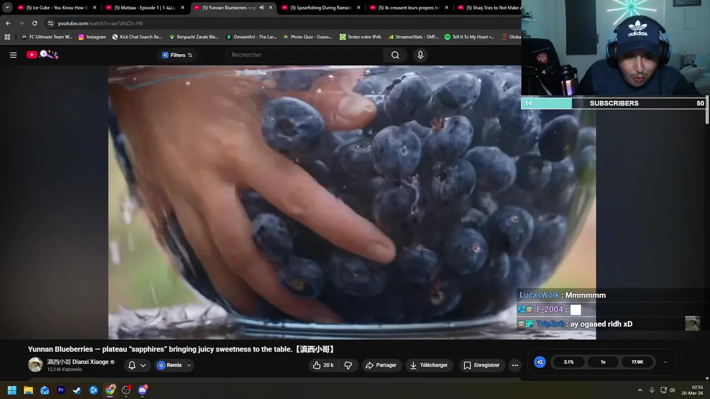Focus the Rechercher search field
The width and height of the screenshot is (710, 399).
tap(305, 55)
